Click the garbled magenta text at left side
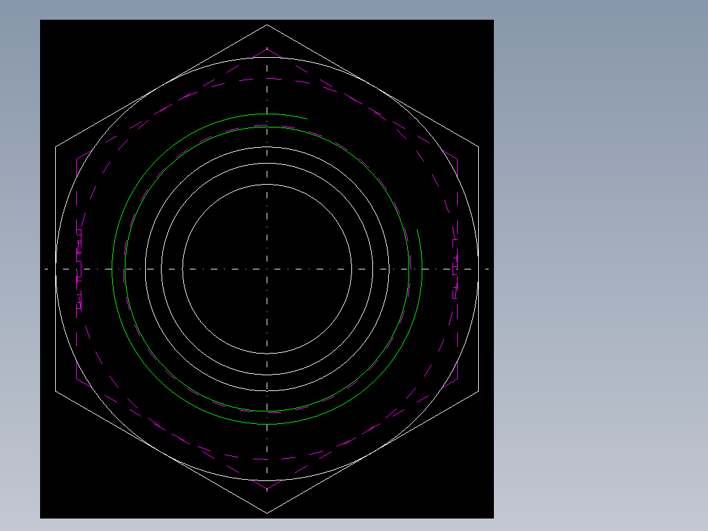708x531 pixels. coord(79,270)
